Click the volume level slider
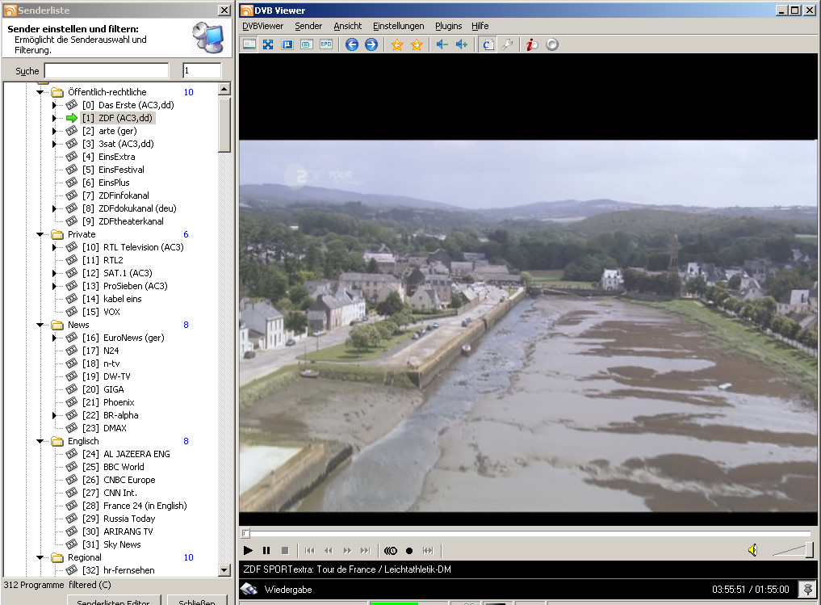 [x=793, y=551]
